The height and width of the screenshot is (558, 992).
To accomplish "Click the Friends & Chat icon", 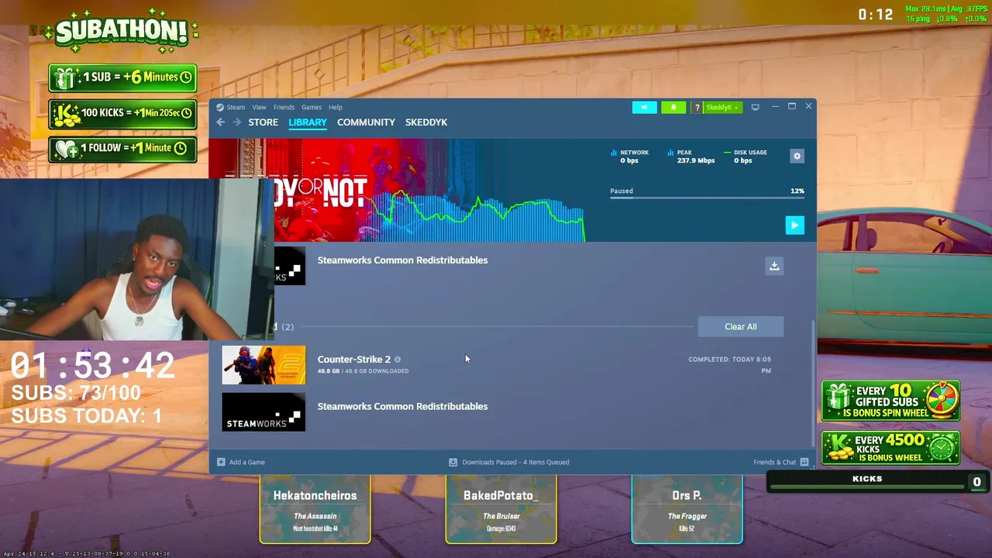I will (804, 462).
